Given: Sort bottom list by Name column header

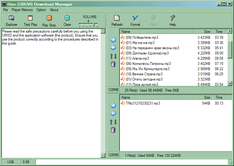Looking at the screenshot, I should (x=156, y=97).
